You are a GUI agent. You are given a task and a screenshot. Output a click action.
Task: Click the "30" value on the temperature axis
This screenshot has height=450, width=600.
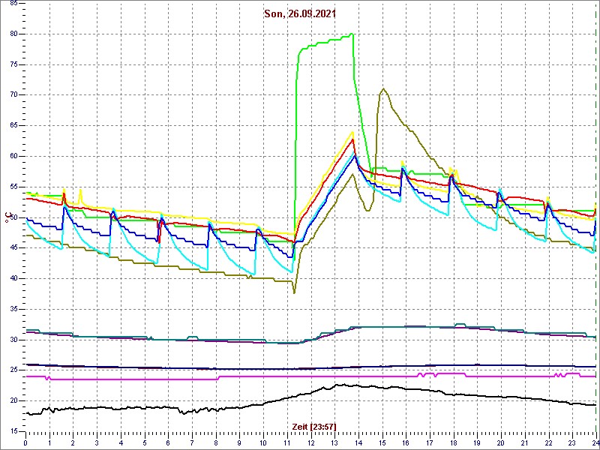(x=13, y=340)
